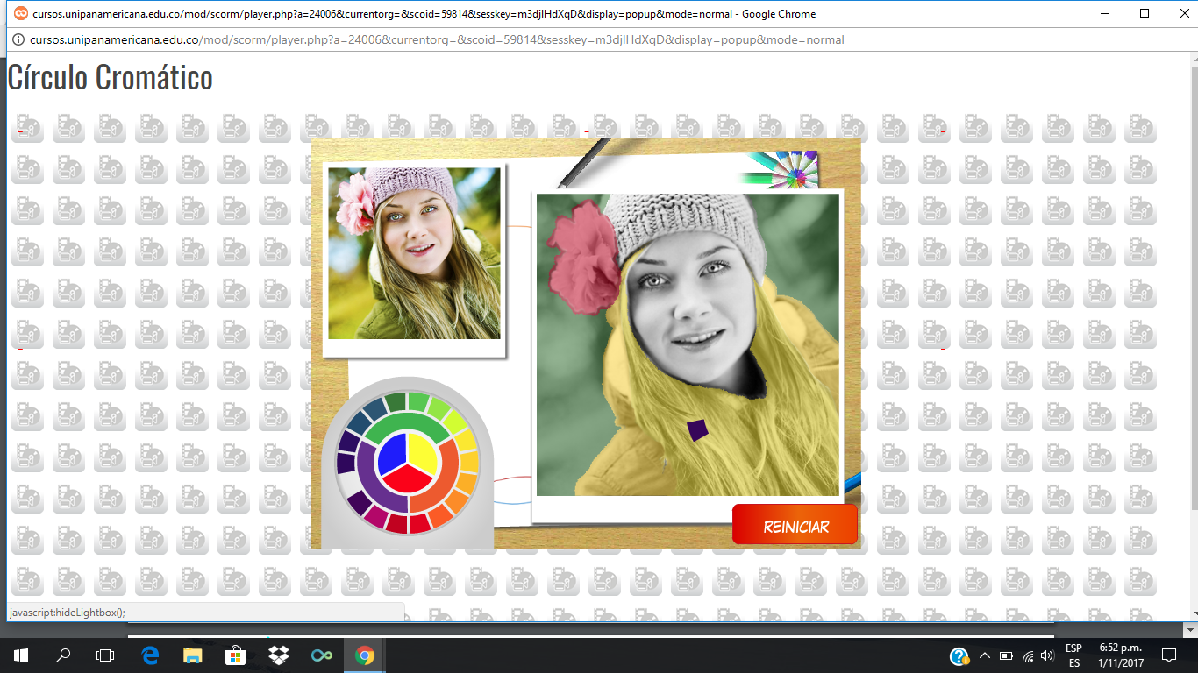The width and height of the screenshot is (1198, 673).
Task: Open the volume speaker tray icon
Action: pyautogui.click(x=1047, y=655)
